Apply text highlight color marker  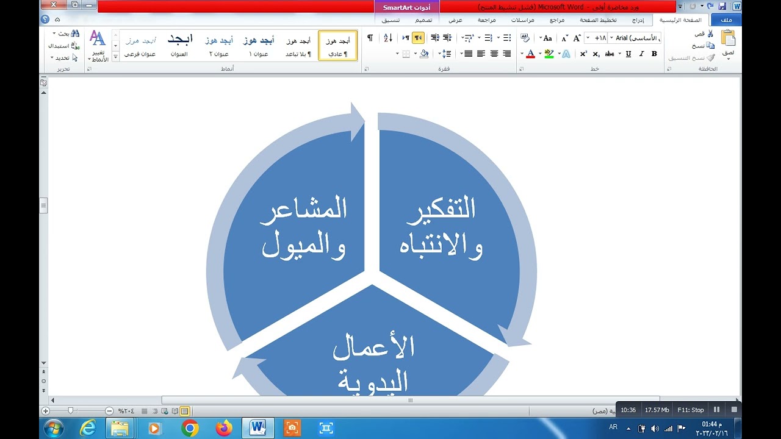(549, 54)
